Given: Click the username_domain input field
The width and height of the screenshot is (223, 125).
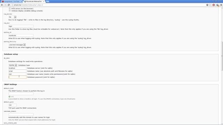Looking at the screenshot, I should [x=21, y=114].
